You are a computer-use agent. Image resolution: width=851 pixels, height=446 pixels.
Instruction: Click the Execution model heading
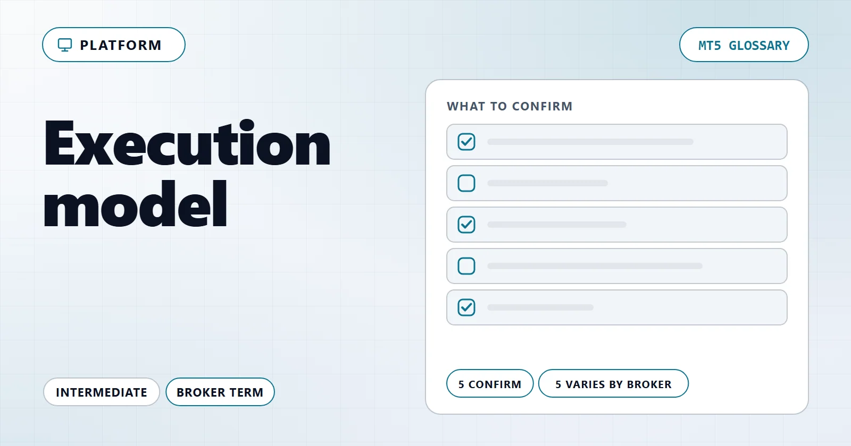[x=187, y=174]
